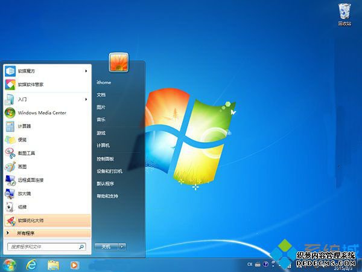Viewport: 362px width, 272px height.
Task: Open 设备和打印机 devices and printers
Action: pos(109,172)
